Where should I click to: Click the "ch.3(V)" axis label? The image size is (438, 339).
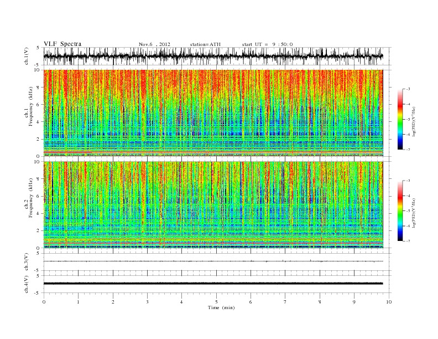[26, 261]
